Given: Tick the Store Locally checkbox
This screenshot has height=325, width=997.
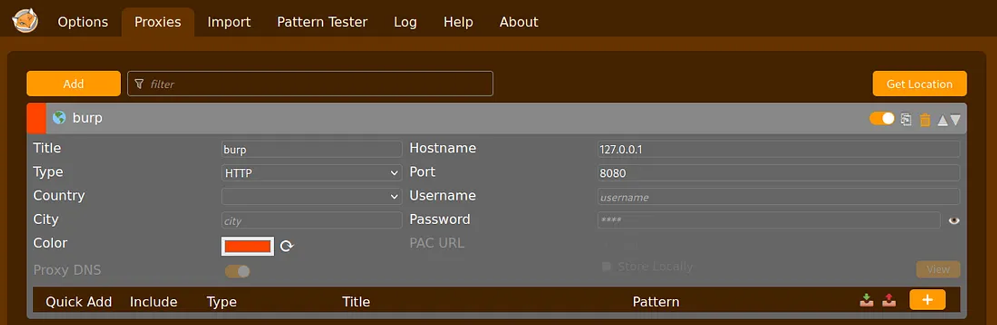Looking at the screenshot, I should 606,266.
